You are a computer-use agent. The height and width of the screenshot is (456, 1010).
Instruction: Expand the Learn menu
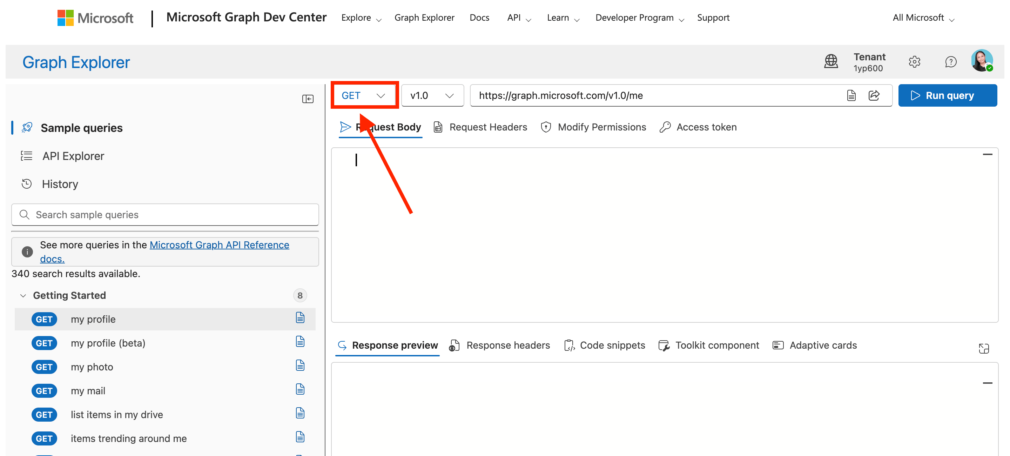563,18
